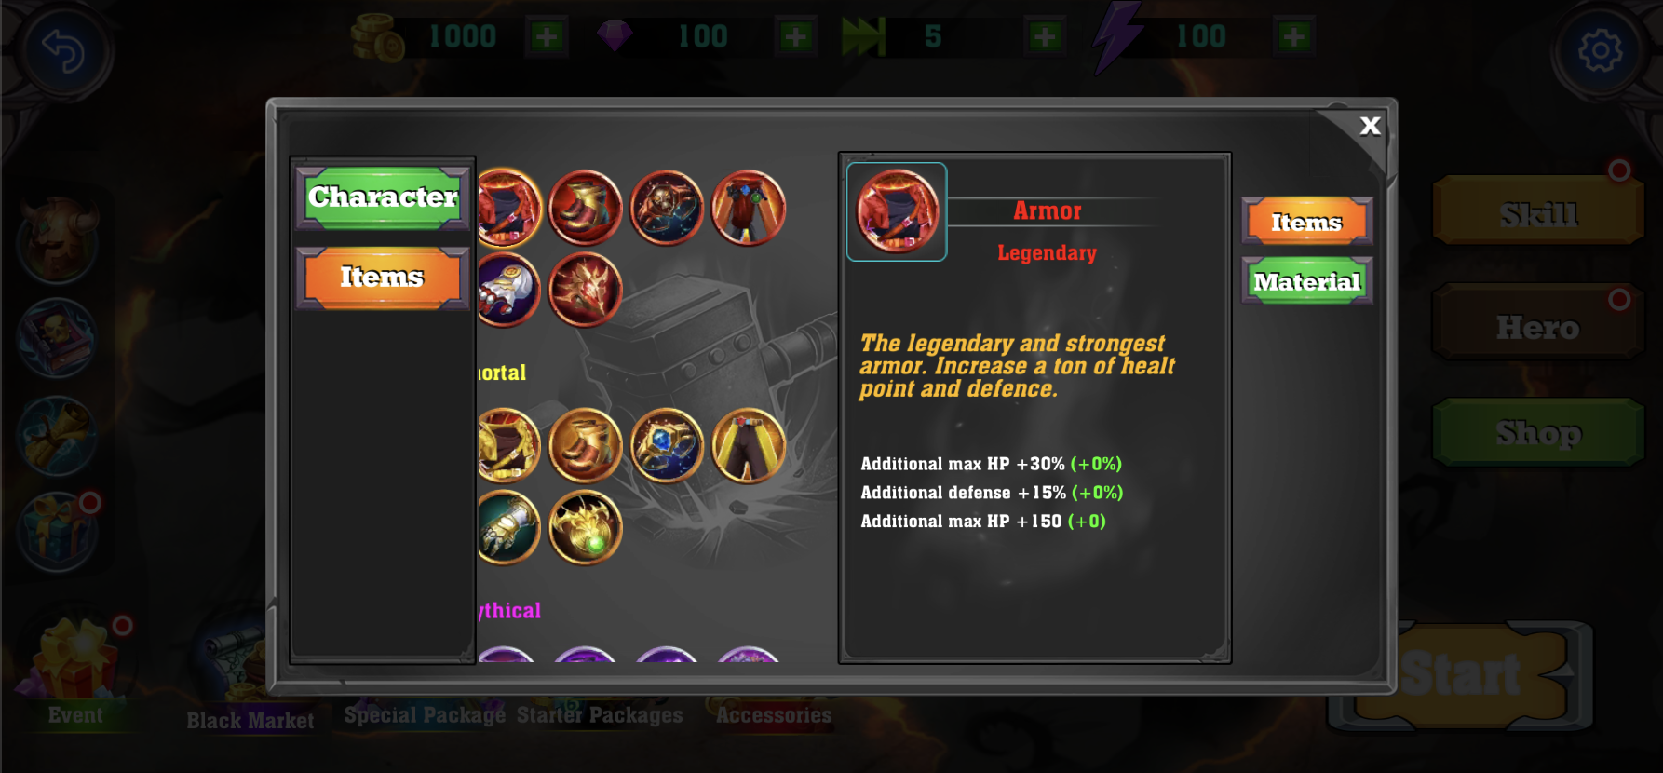Open the settings gear
1663x773 pixels.
click(x=1600, y=50)
